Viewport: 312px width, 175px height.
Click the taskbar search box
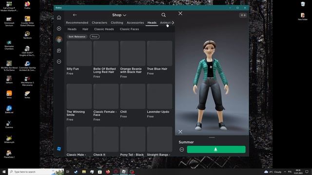pos(36,172)
